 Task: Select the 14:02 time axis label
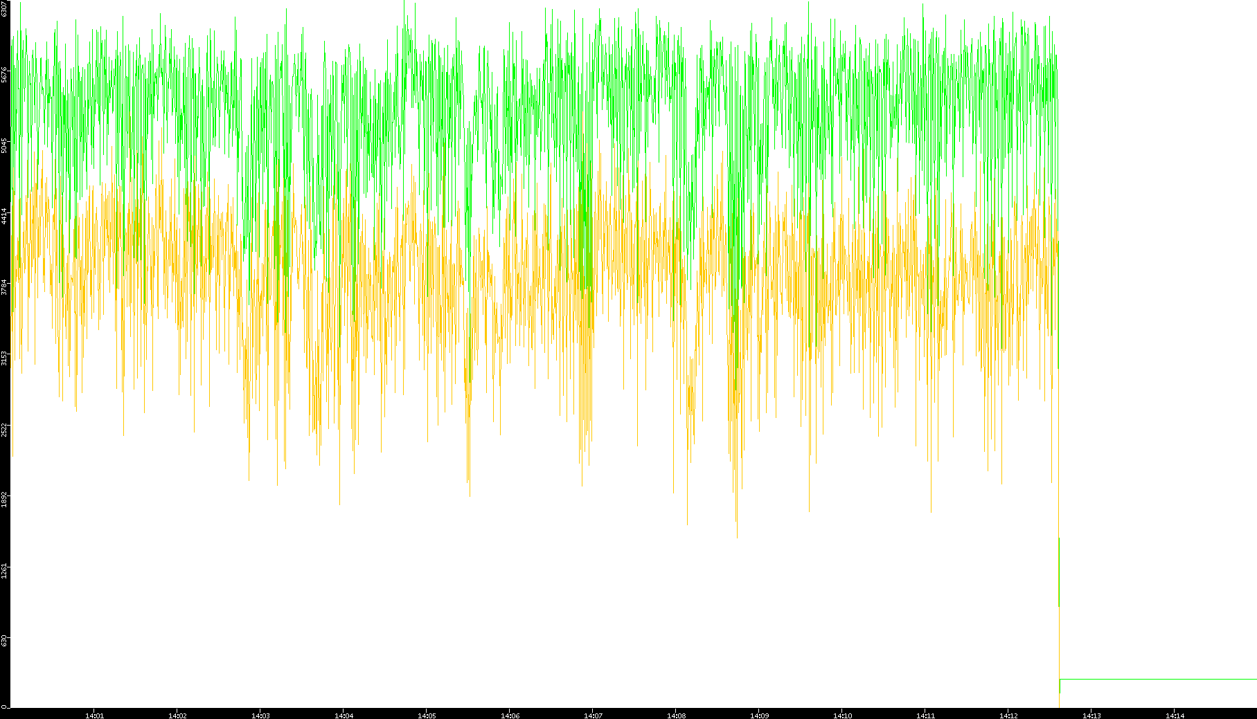pos(177,716)
